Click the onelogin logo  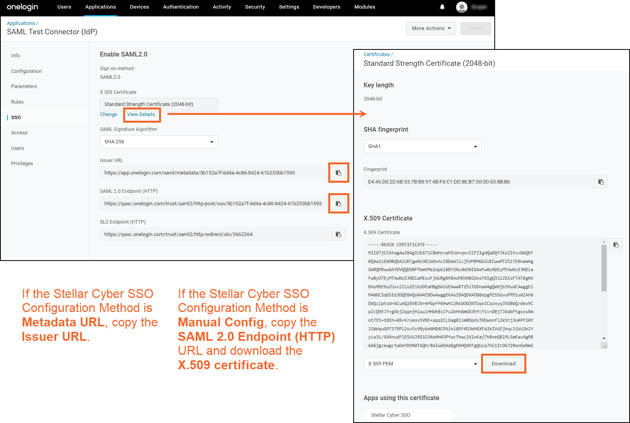click(x=22, y=7)
